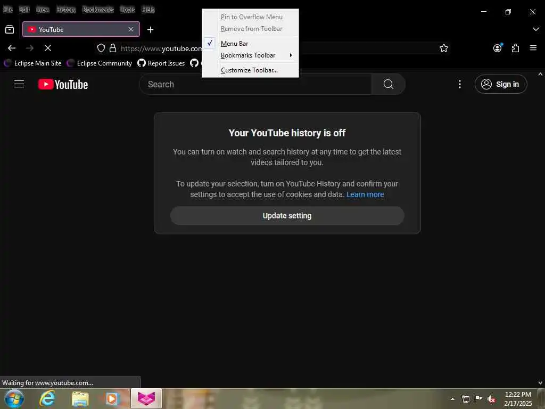Screen dimensions: 545x409
Task: Click the Sign in button
Action: pos(501,84)
